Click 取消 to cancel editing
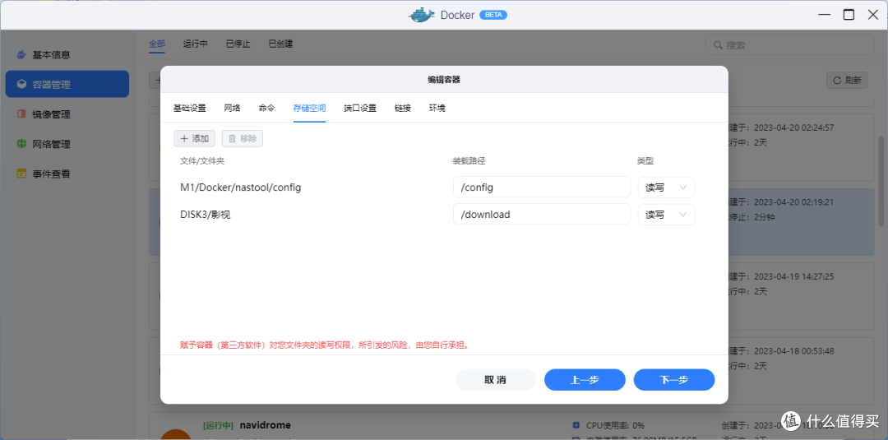The width and height of the screenshot is (888, 440). 496,380
